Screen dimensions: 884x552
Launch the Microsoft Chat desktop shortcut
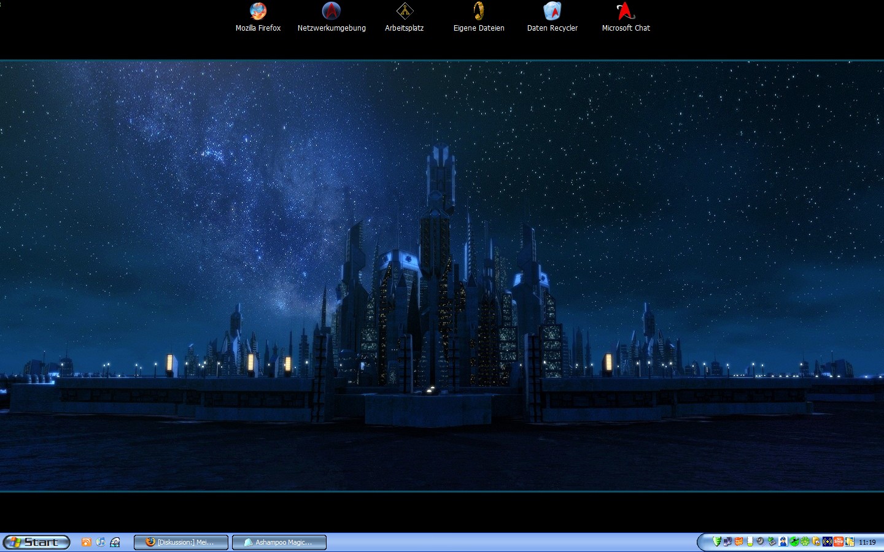pos(626,12)
